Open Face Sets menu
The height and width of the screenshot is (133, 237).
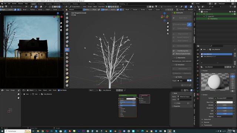point(101,7)
